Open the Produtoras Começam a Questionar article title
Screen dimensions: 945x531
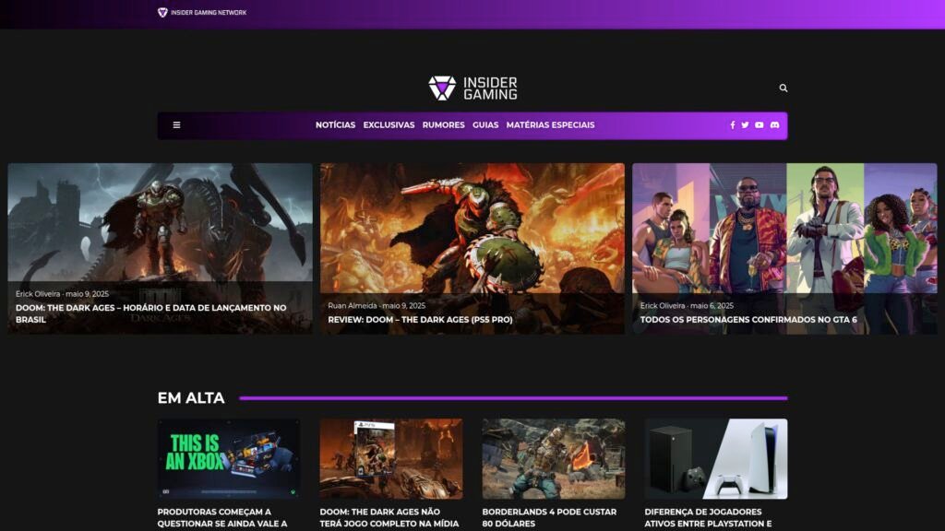[222, 518]
